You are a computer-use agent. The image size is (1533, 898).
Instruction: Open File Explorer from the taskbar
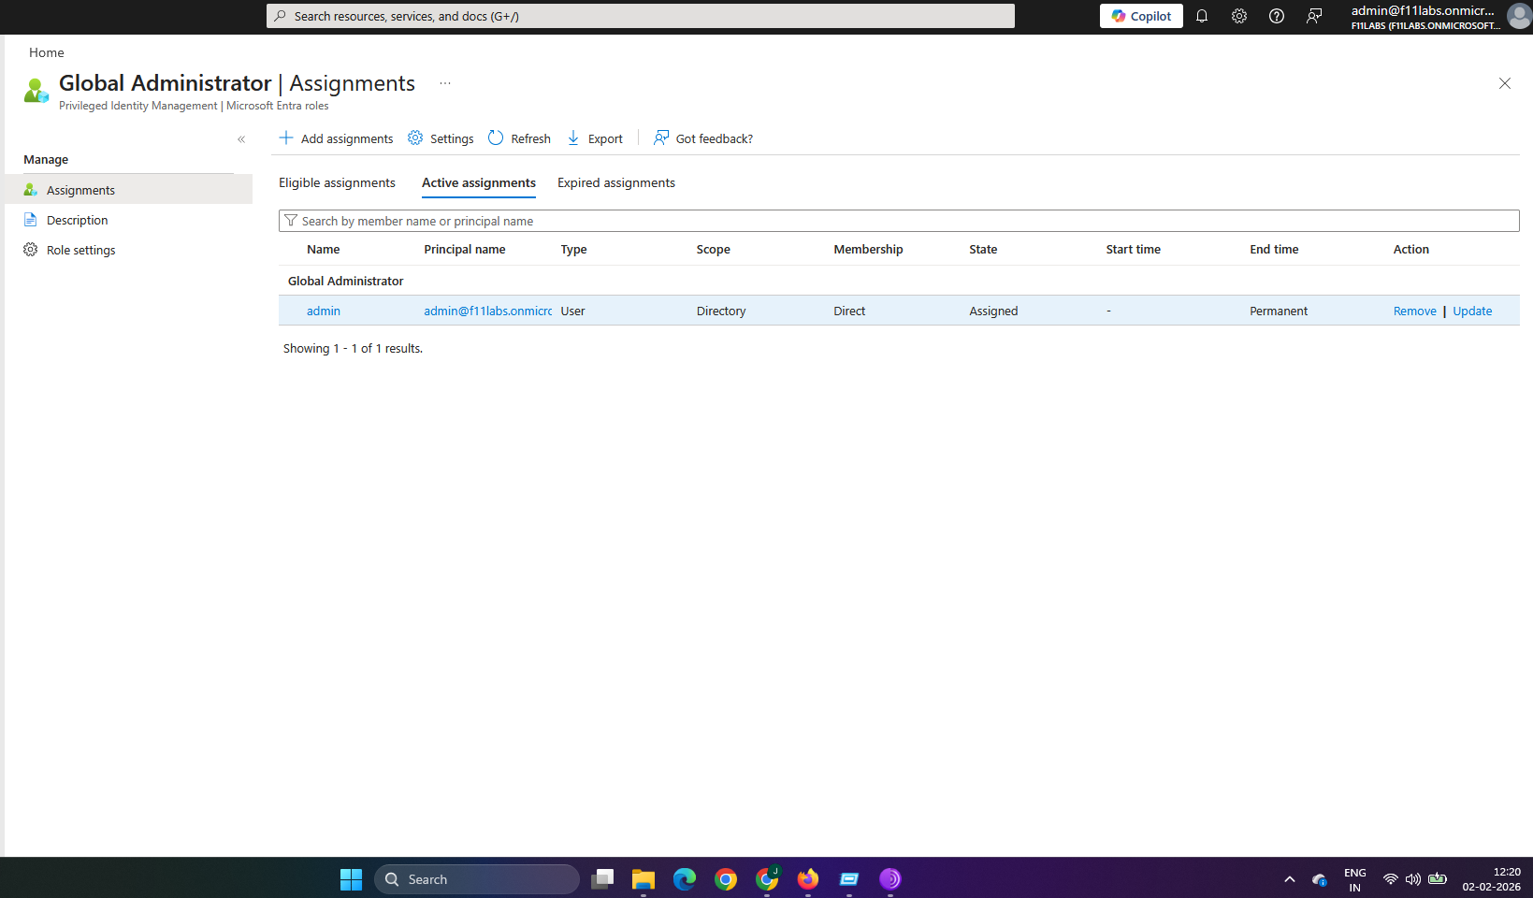tap(643, 879)
